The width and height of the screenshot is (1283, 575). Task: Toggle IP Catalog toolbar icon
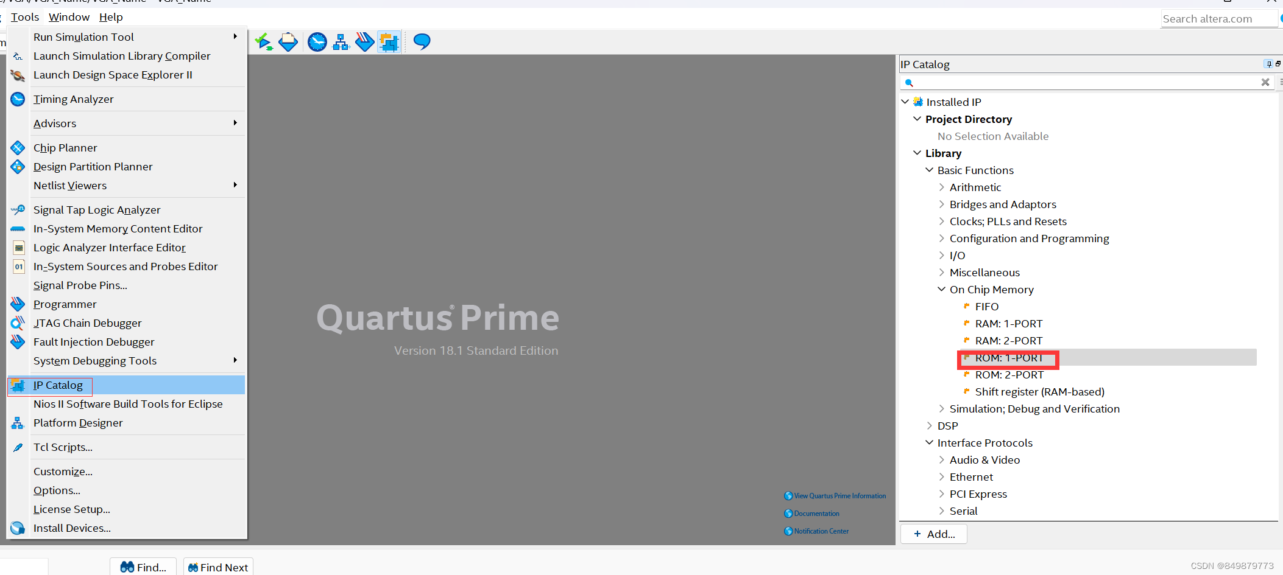389,42
